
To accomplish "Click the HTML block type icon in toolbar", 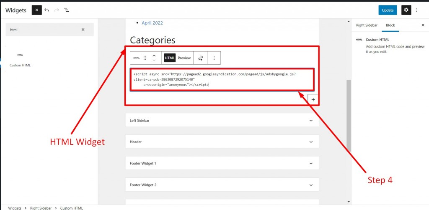I will (x=136, y=58).
